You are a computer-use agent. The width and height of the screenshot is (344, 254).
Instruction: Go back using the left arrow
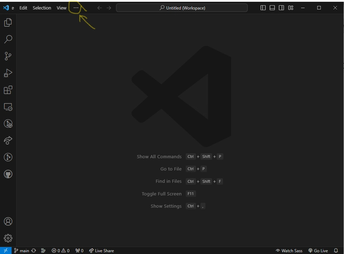[100, 8]
